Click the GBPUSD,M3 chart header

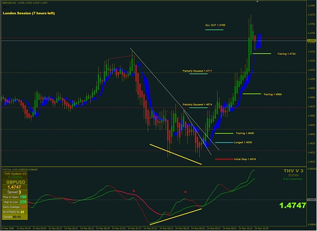click(25, 3)
